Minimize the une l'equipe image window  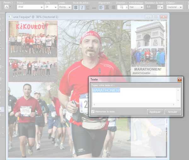point(148,17)
